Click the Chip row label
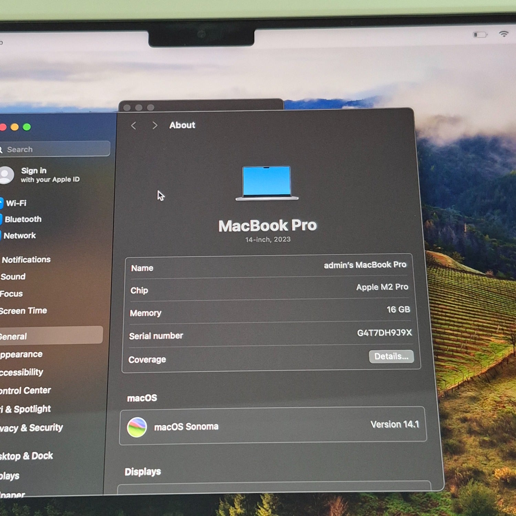This screenshot has height=516, width=516. [x=139, y=290]
